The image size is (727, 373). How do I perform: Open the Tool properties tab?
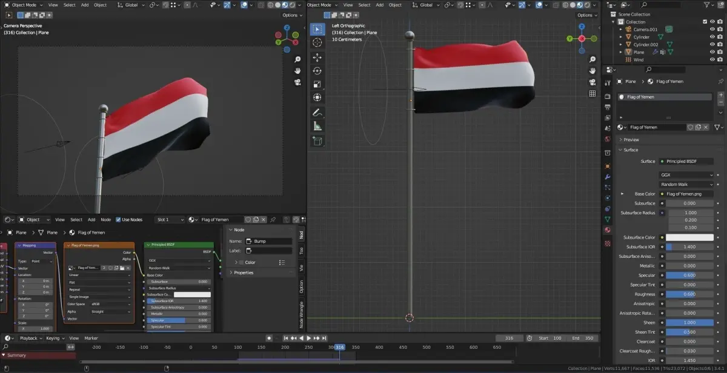[x=608, y=84]
